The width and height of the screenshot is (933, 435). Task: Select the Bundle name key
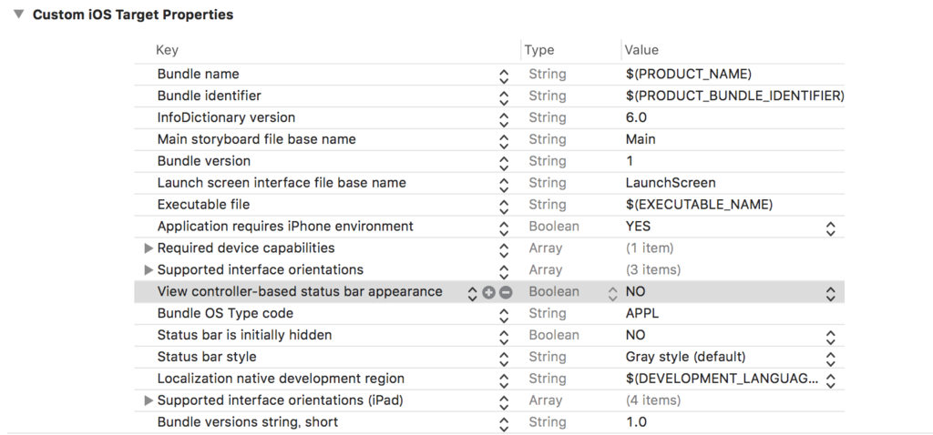pos(198,75)
